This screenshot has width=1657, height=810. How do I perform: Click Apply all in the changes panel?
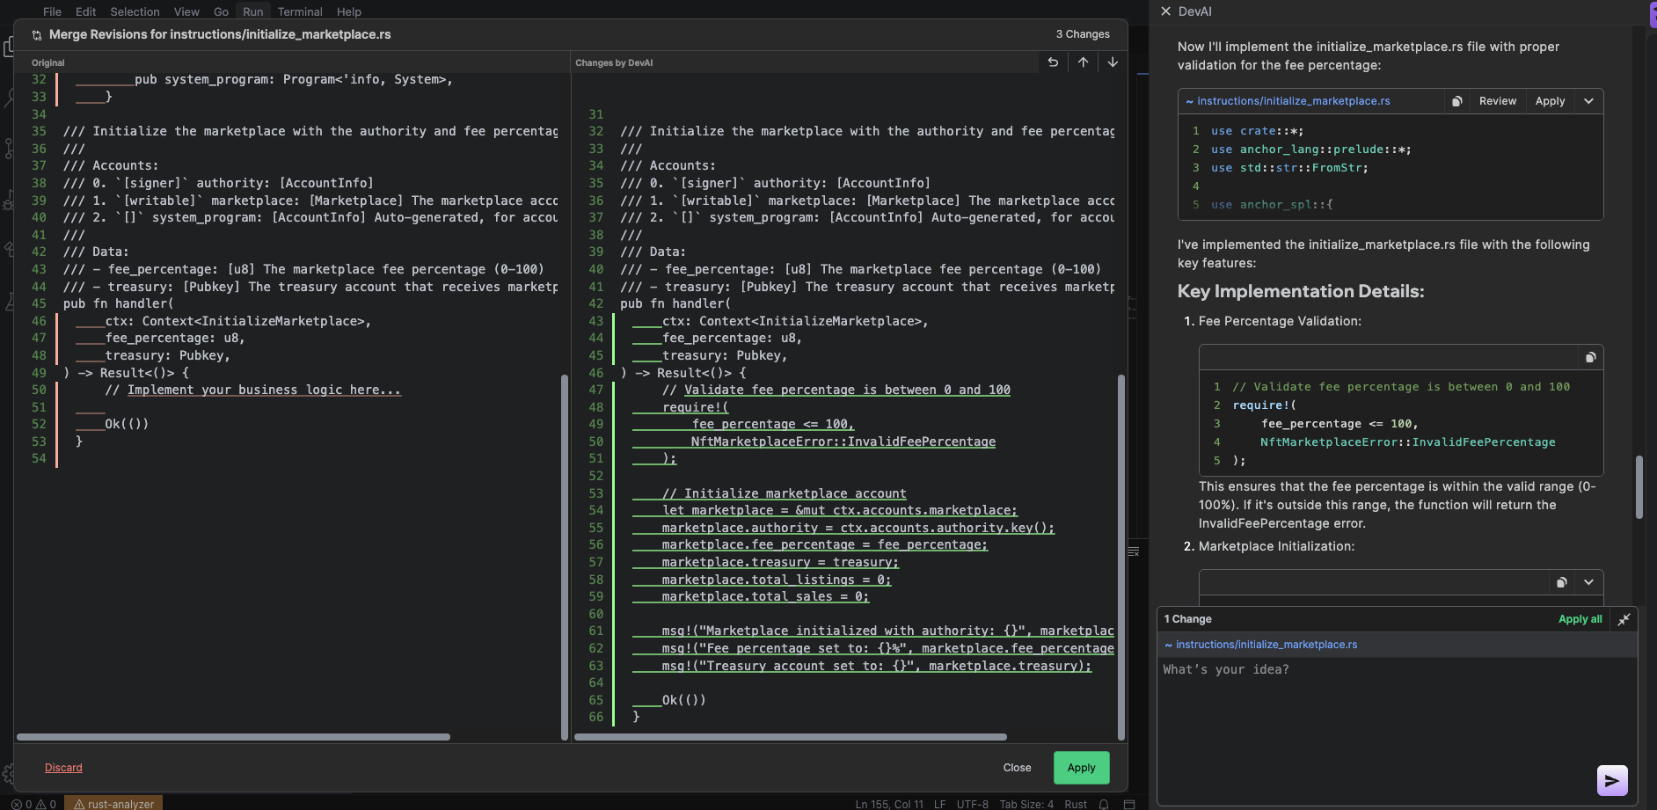(x=1580, y=619)
